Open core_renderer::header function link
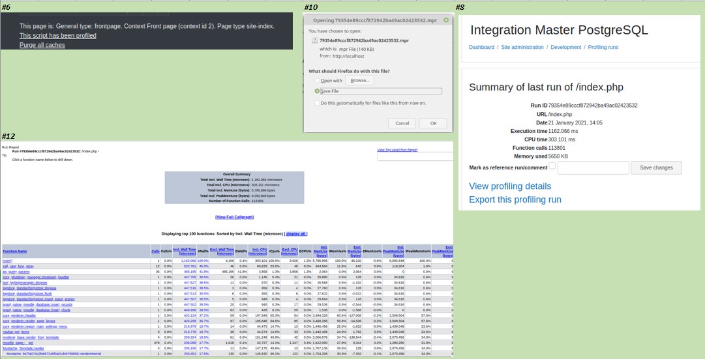This screenshot has width=705, height=359. tap(18, 315)
